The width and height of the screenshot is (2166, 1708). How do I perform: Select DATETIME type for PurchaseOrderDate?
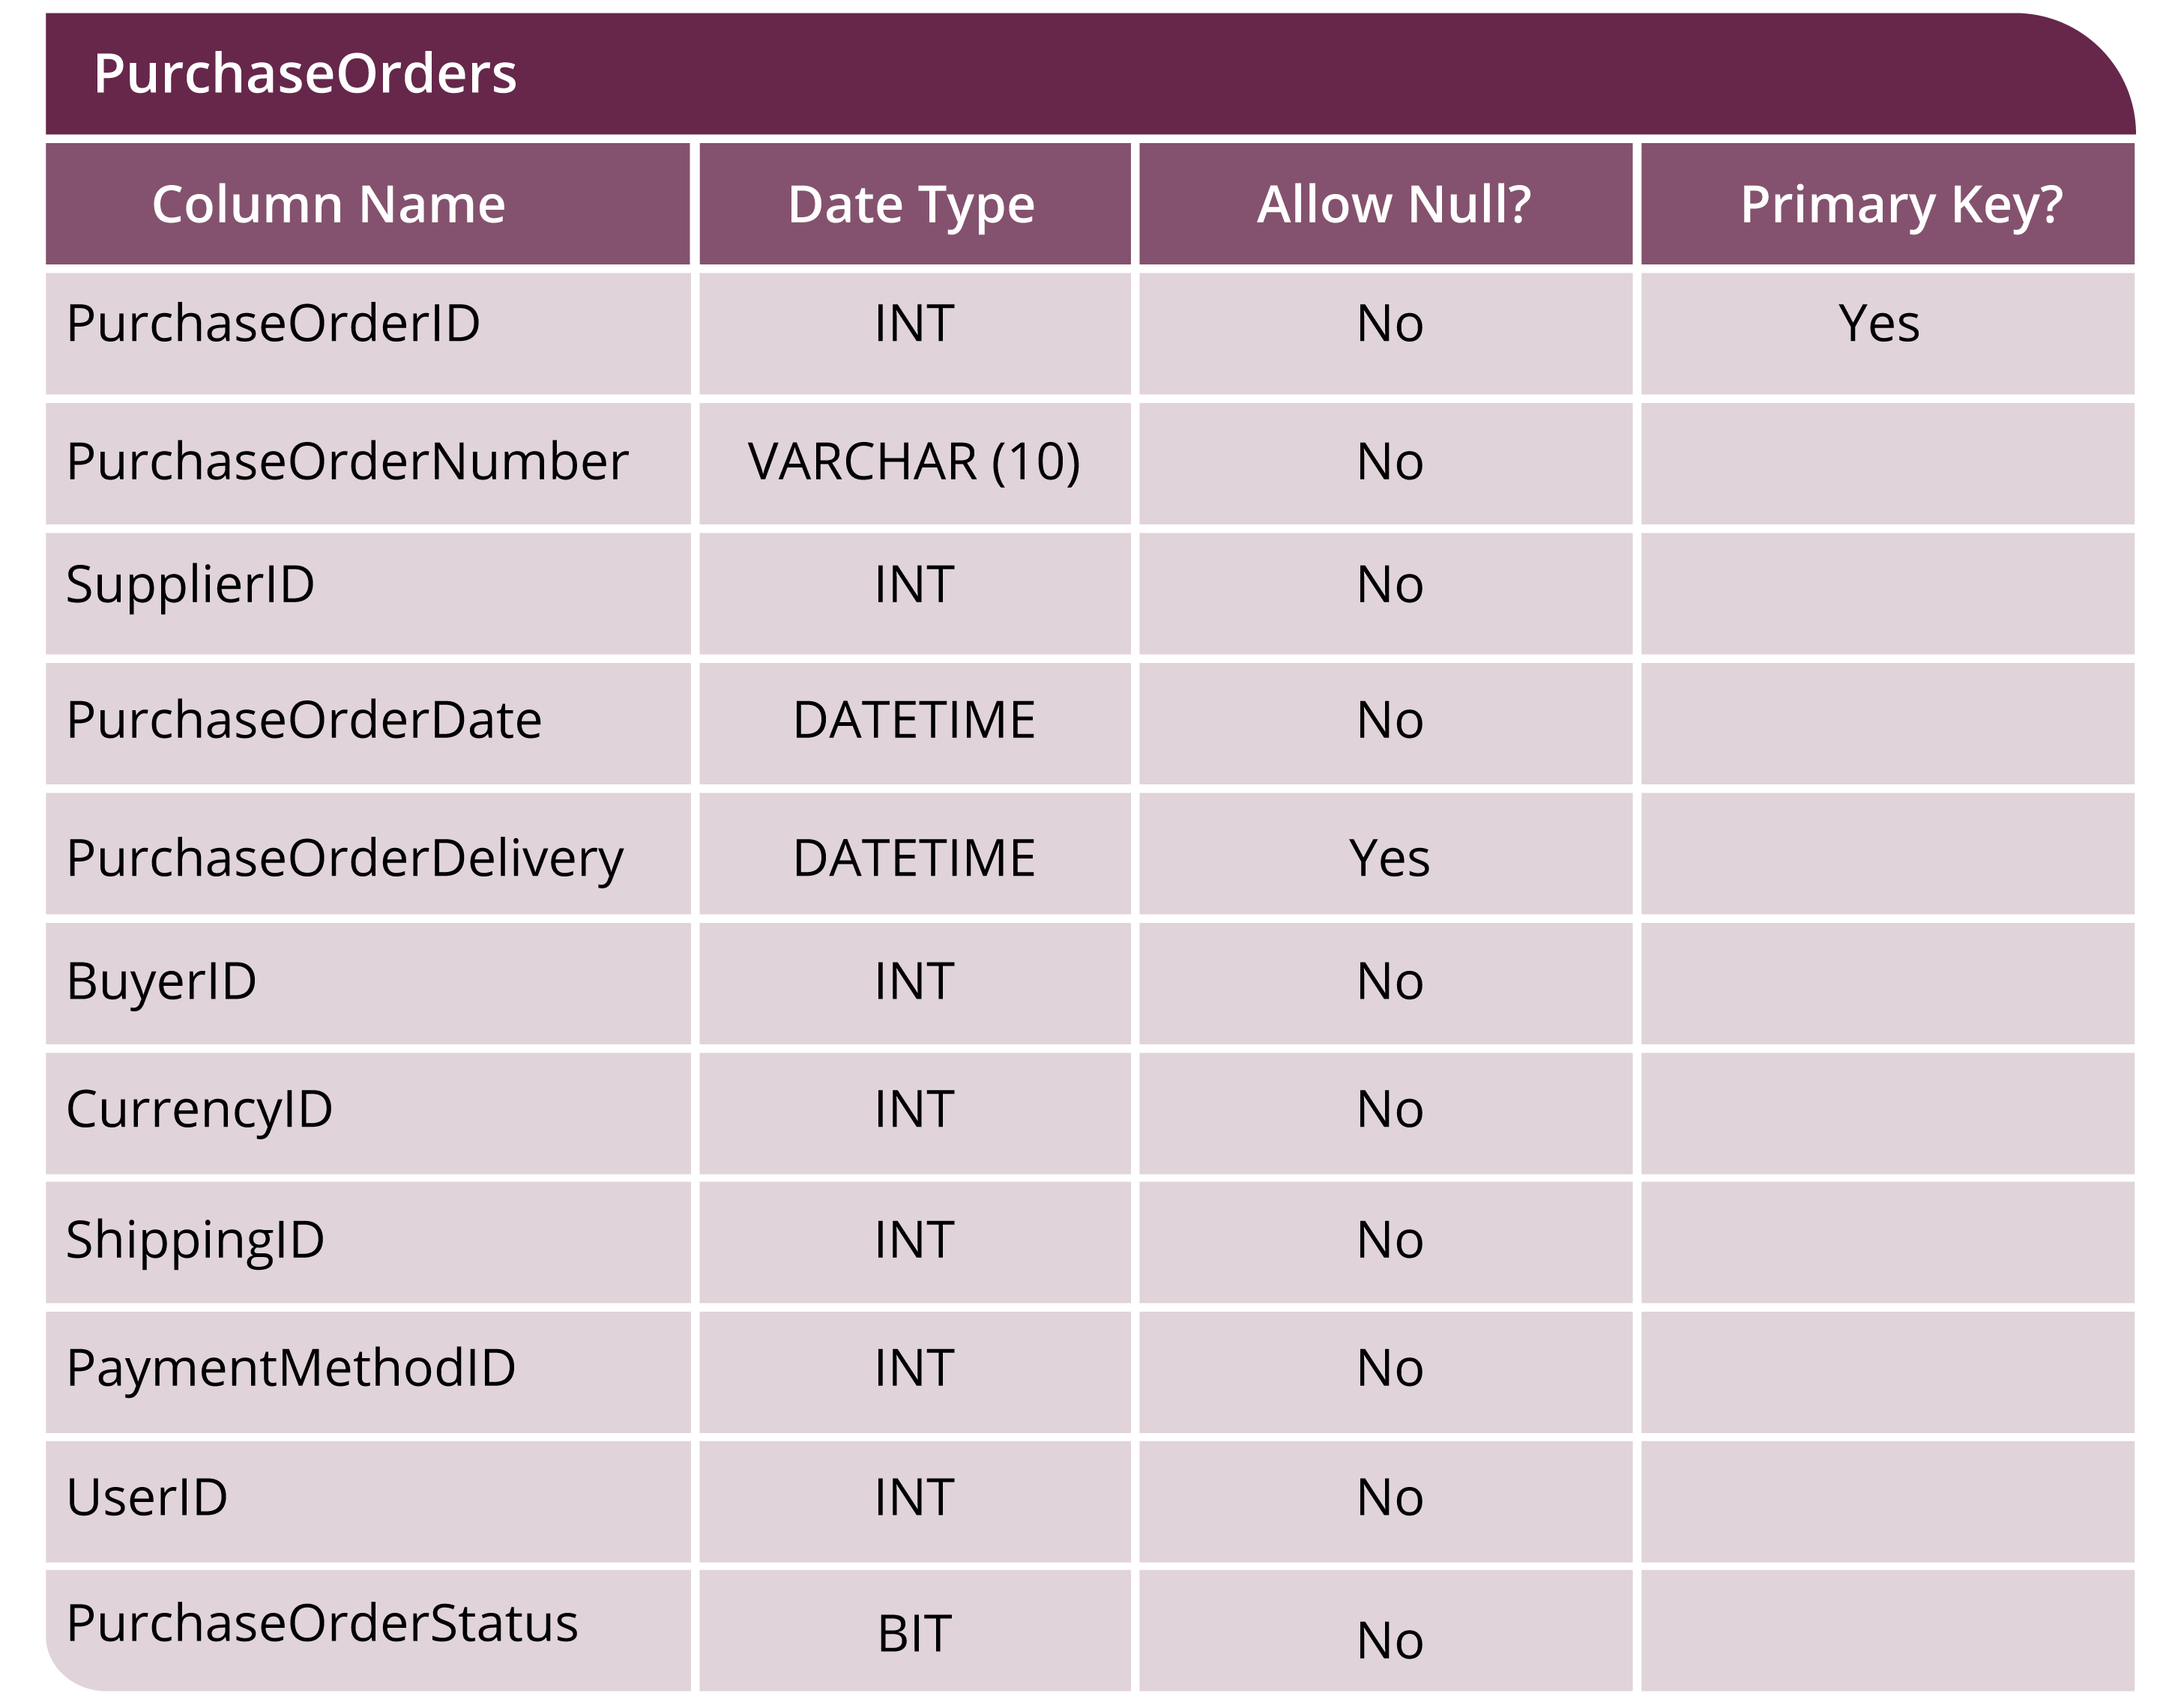coord(914,724)
